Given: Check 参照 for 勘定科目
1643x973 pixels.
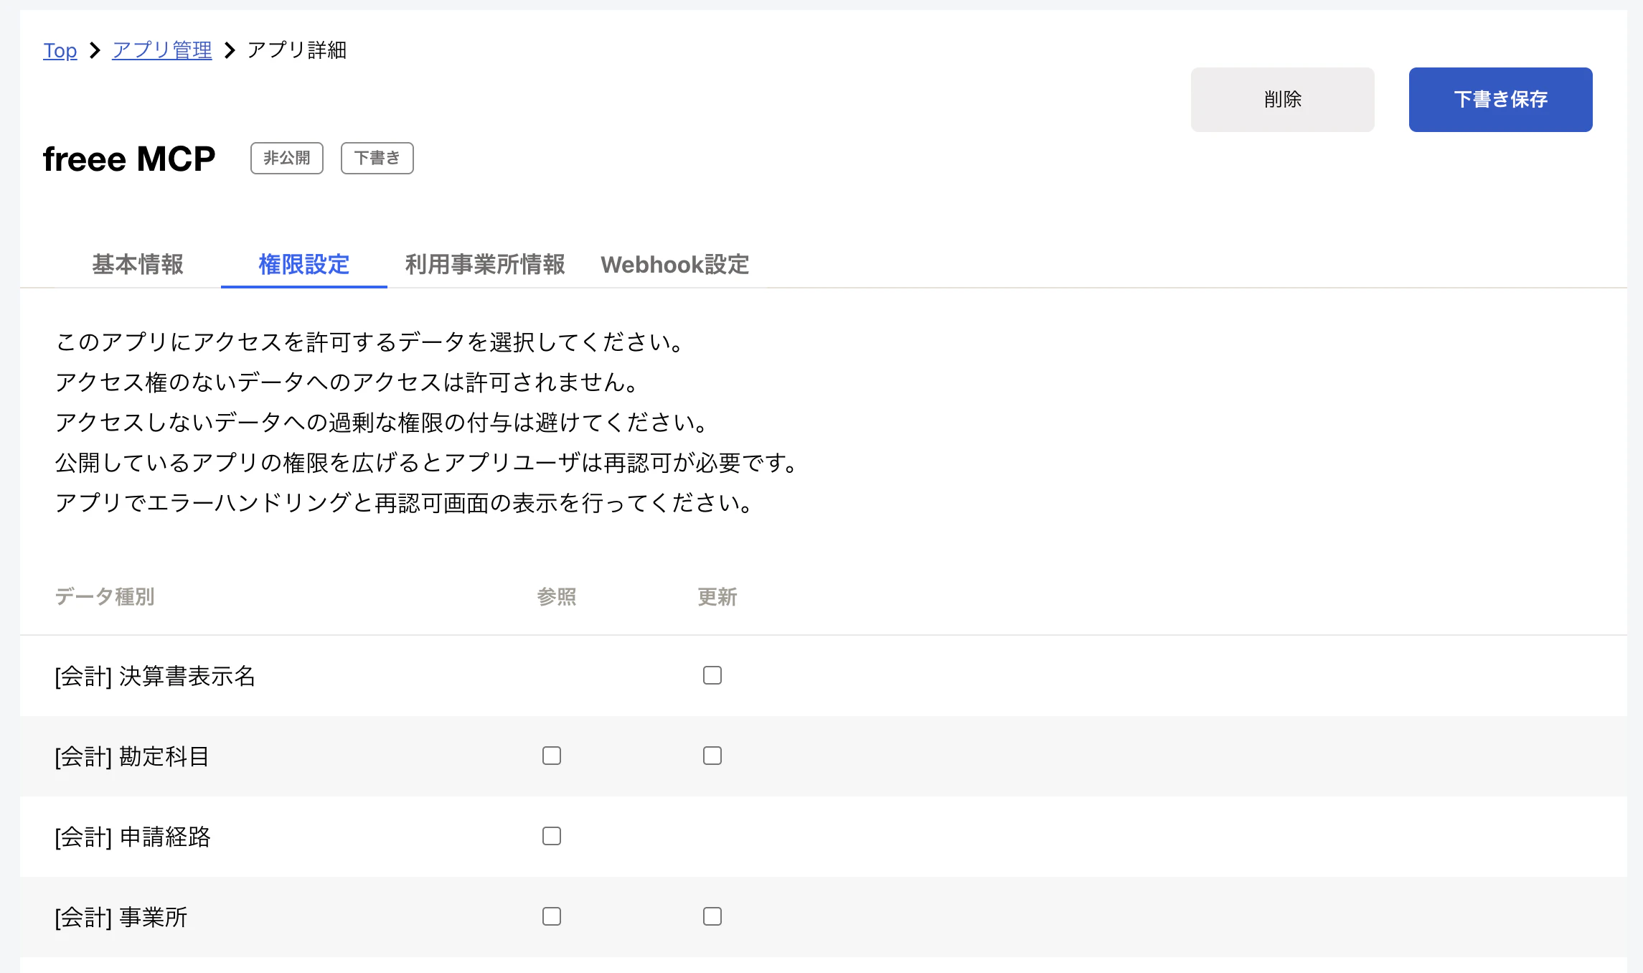Looking at the screenshot, I should click(x=551, y=756).
